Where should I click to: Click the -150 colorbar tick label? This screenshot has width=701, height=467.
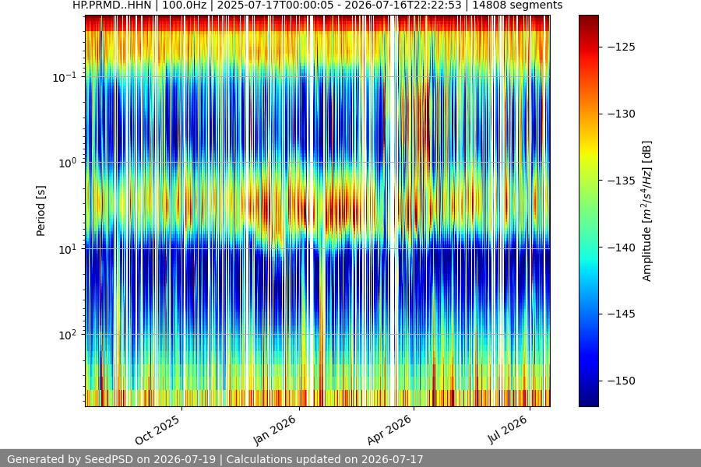[621, 381]
